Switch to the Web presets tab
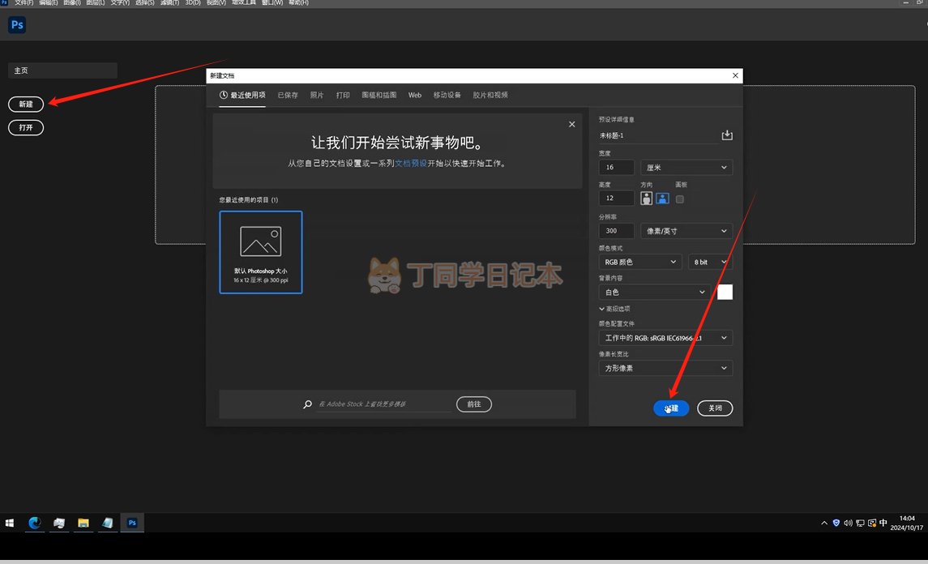This screenshot has width=928, height=564. pyautogui.click(x=414, y=96)
